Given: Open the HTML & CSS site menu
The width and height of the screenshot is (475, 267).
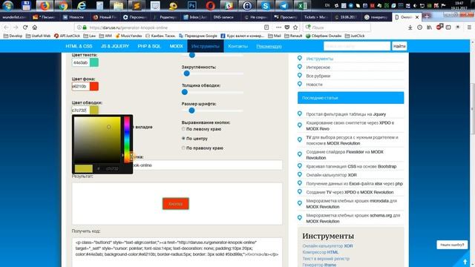Looking at the screenshot, I should point(79,46).
